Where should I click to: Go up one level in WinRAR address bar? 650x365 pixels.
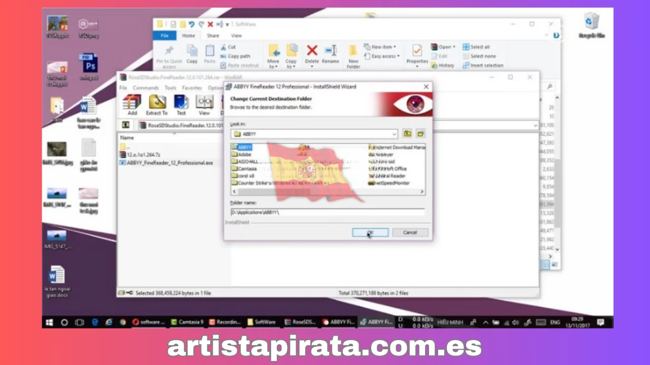coord(125,125)
